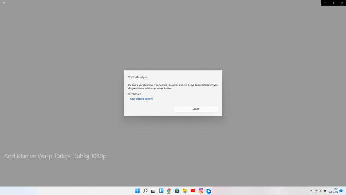Open File Explorer from taskbar
This screenshot has height=195, width=346.
coord(185,191)
